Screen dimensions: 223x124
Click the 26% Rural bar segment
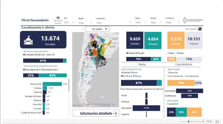pos(172,59)
